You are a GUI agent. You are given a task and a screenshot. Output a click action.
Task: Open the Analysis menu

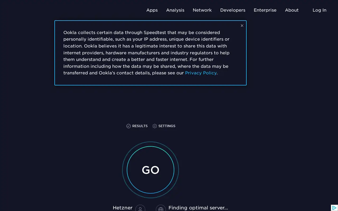pos(175,10)
